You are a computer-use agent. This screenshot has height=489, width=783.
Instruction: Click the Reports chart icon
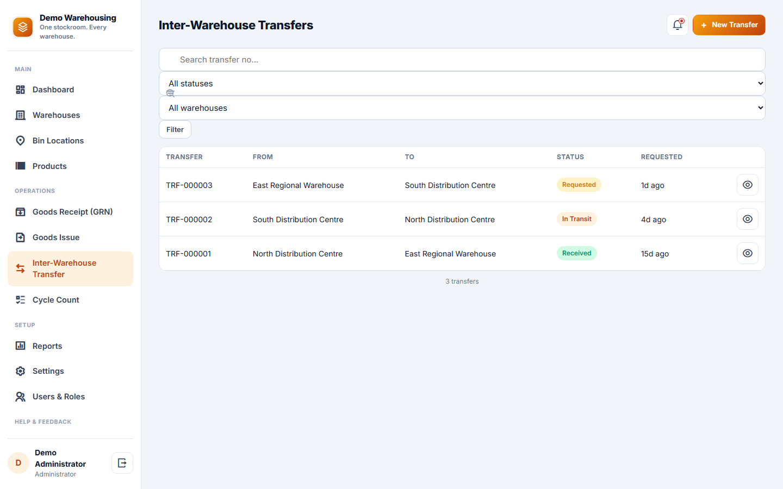tap(20, 346)
